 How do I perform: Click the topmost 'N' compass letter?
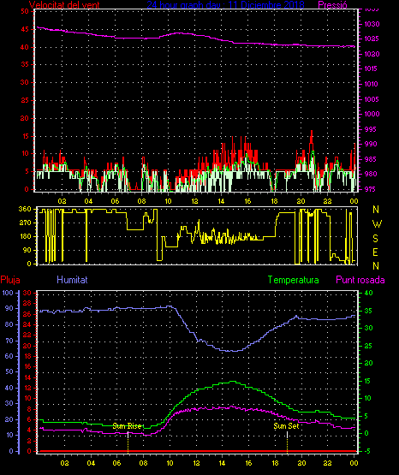(x=376, y=210)
